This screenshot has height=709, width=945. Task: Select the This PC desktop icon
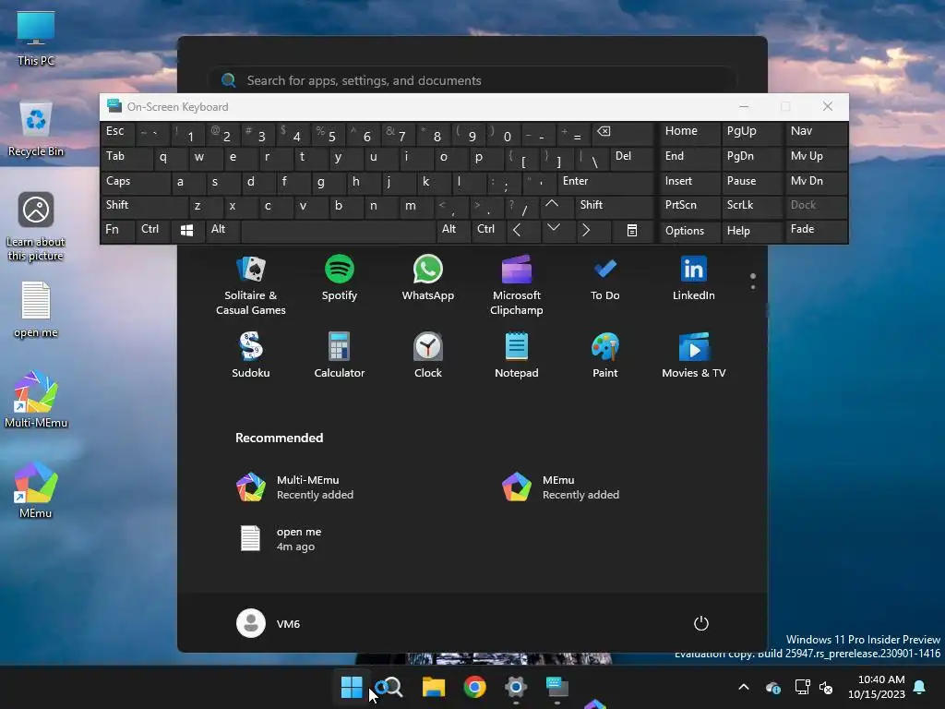click(36, 37)
